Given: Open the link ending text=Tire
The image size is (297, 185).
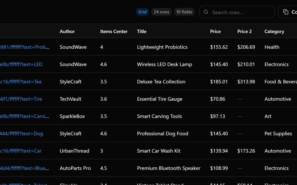Looking at the screenshot, I should pyautogui.click(x=21, y=99).
